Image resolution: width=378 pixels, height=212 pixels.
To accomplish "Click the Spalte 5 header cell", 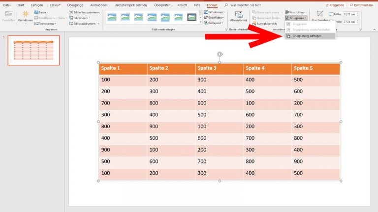I will coord(316,68).
